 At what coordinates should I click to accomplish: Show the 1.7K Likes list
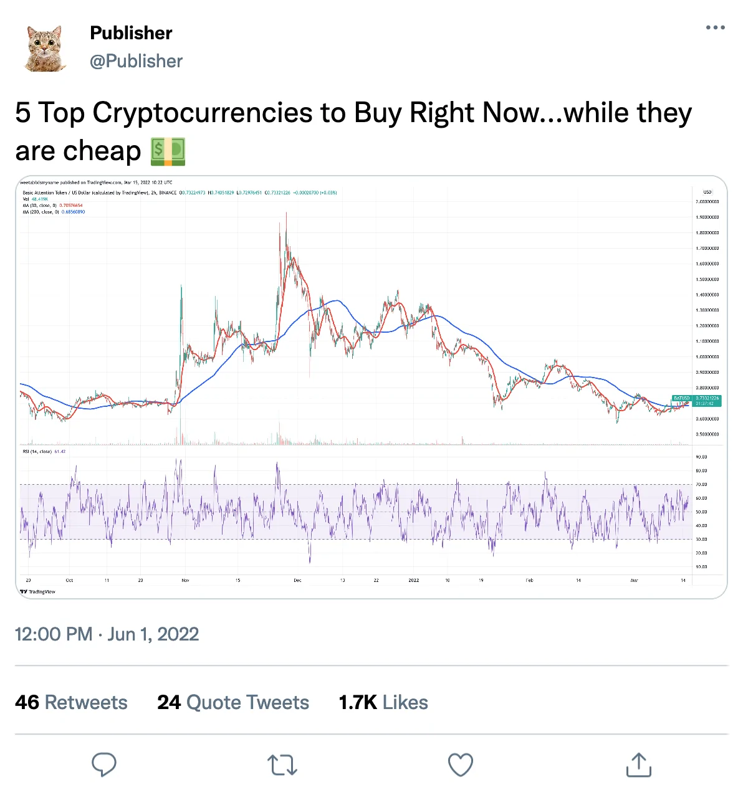[383, 702]
